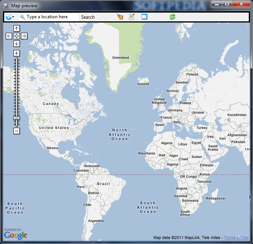Click the Google logo
Viewport: 253px width, 244px height.
16,235
